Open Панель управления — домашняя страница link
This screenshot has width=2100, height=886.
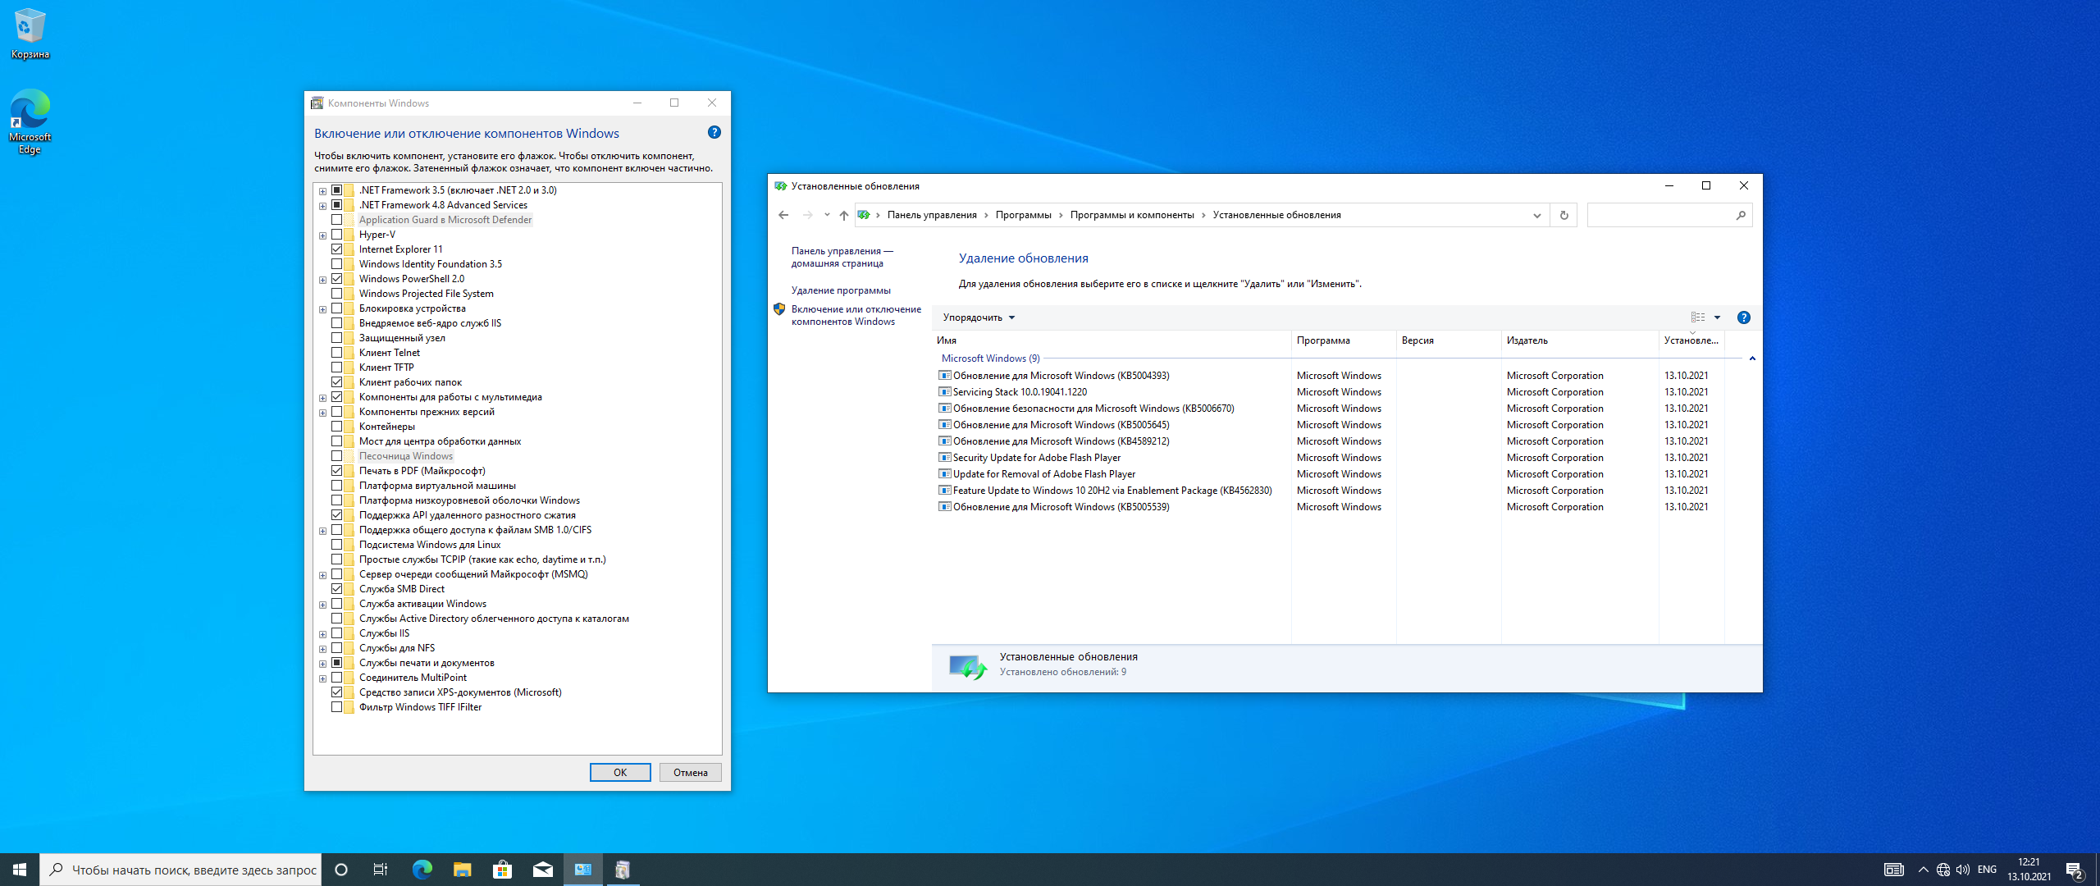click(842, 257)
